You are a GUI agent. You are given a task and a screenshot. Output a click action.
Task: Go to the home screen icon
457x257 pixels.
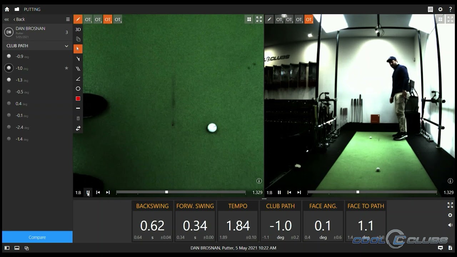point(7,9)
